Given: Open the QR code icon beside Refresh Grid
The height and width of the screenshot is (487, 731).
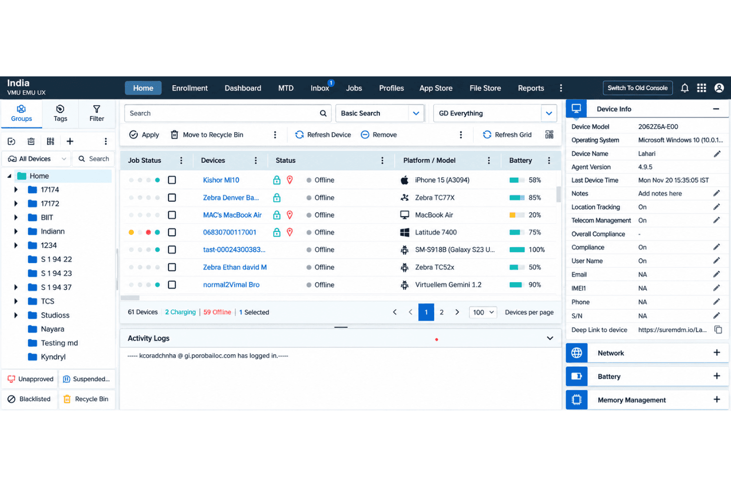Looking at the screenshot, I should (549, 135).
